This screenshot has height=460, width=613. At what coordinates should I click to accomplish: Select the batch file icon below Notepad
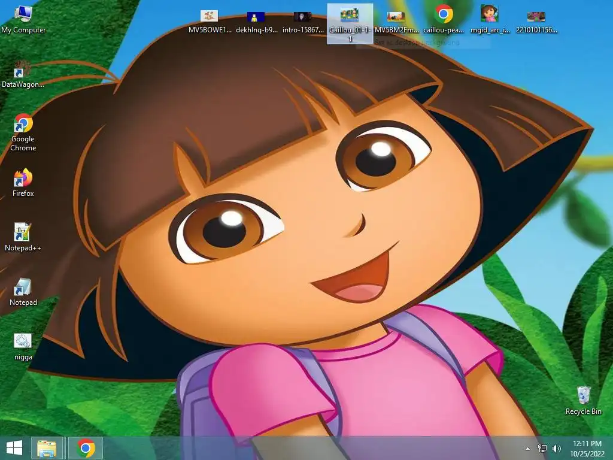tap(23, 347)
